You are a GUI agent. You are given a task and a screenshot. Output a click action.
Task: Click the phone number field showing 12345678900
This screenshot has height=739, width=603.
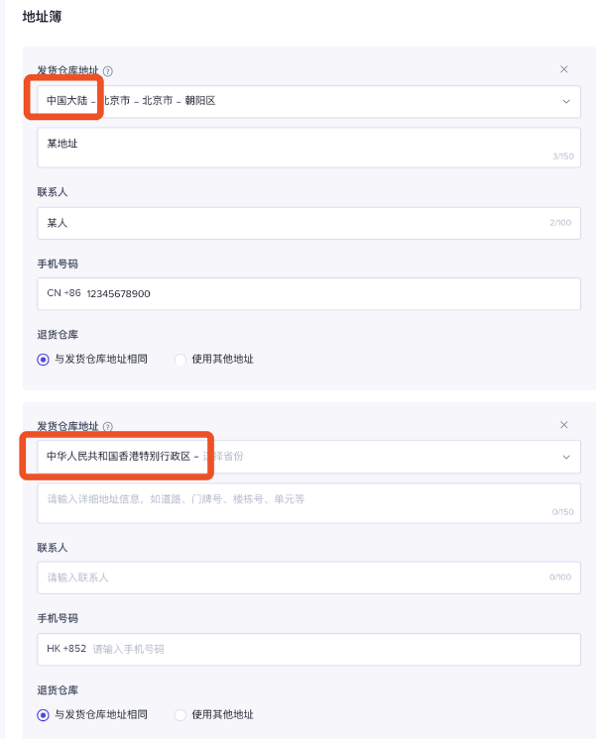pos(327,294)
